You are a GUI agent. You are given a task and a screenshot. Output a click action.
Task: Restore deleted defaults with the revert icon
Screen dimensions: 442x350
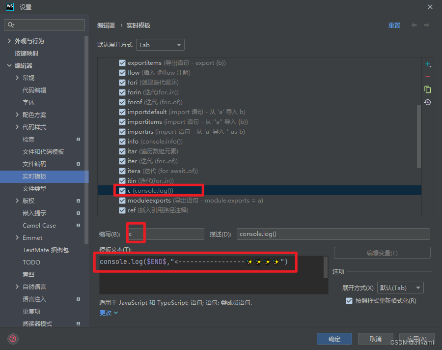pyautogui.click(x=428, y=102)
